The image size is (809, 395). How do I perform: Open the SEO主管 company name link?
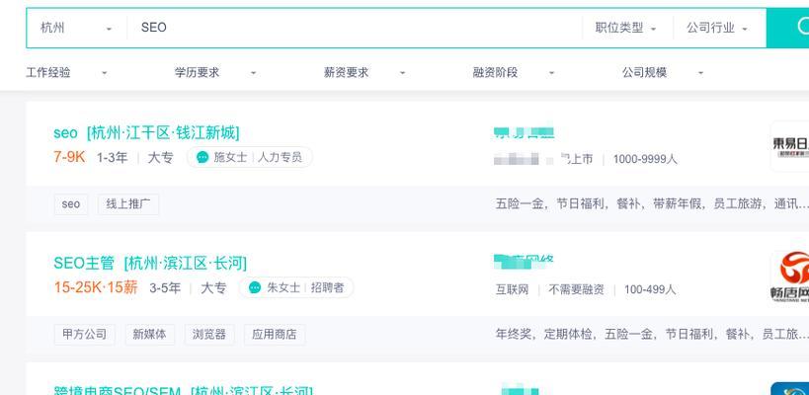[524, 263]
